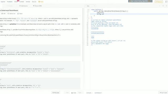Open the Problems menu item
Image resolution: width=168 pixels, height=94 pixels.
(10, 2)
